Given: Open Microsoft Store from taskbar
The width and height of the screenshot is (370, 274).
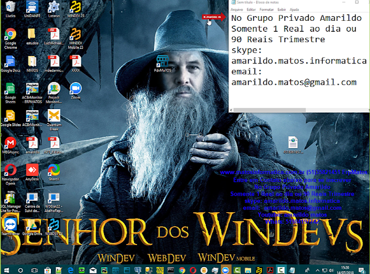Looking at the screenshot, I should [47, 270].
